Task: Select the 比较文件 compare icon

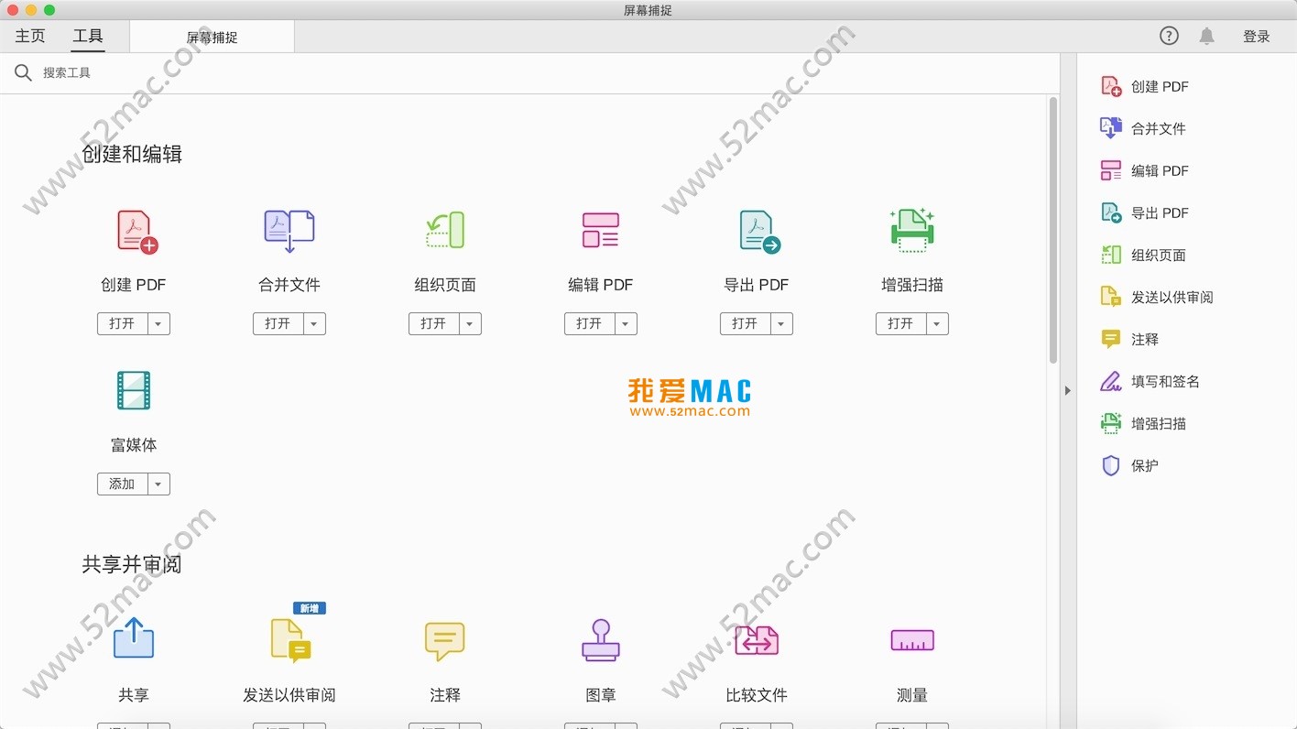Action: coord(757,640)
